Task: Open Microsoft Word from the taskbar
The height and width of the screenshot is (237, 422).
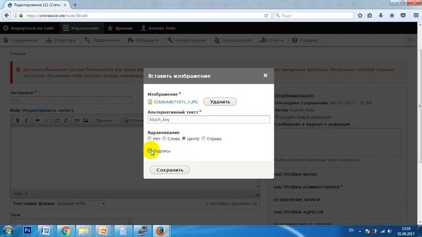Action: tap(45, 231)
